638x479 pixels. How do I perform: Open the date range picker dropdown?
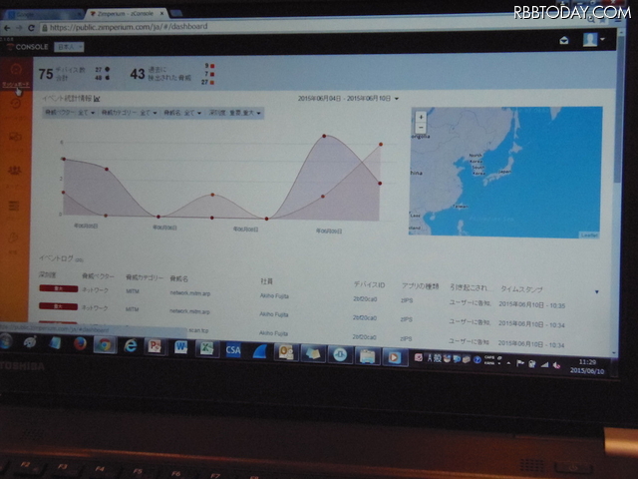tap(348, 99)
